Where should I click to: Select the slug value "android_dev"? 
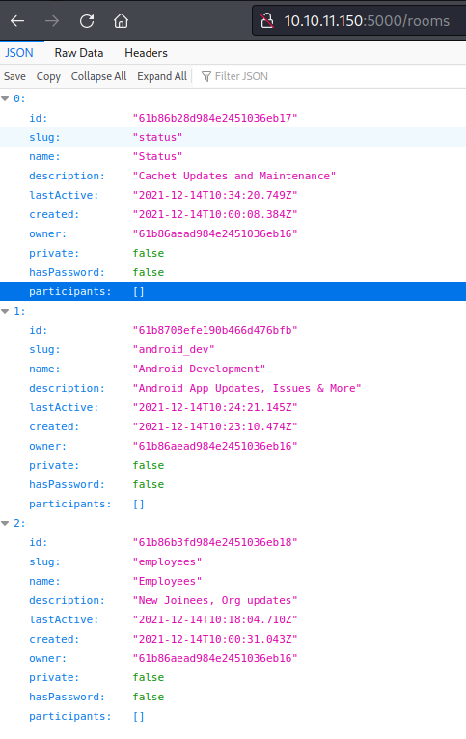pyautogui.click(x=174, y=349)
